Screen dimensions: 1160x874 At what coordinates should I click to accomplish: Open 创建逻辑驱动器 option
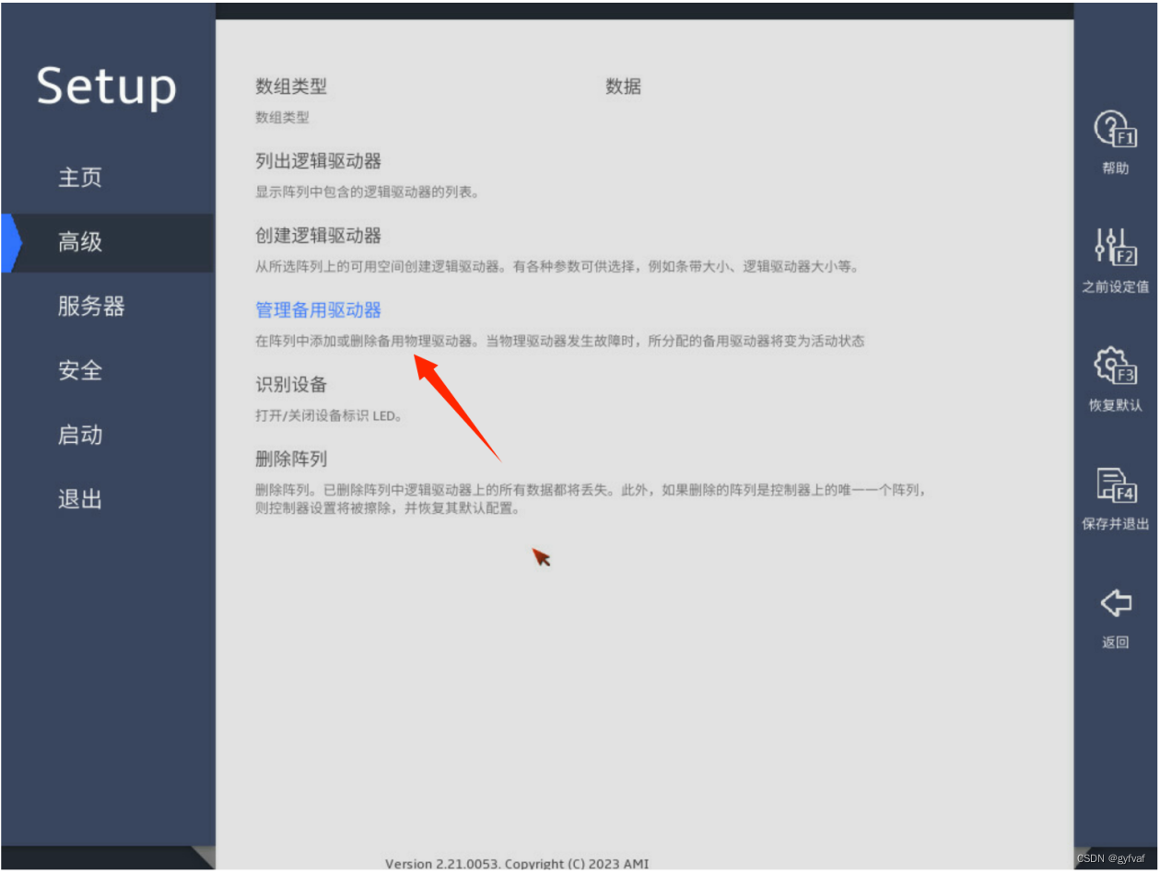coord(318,237)
